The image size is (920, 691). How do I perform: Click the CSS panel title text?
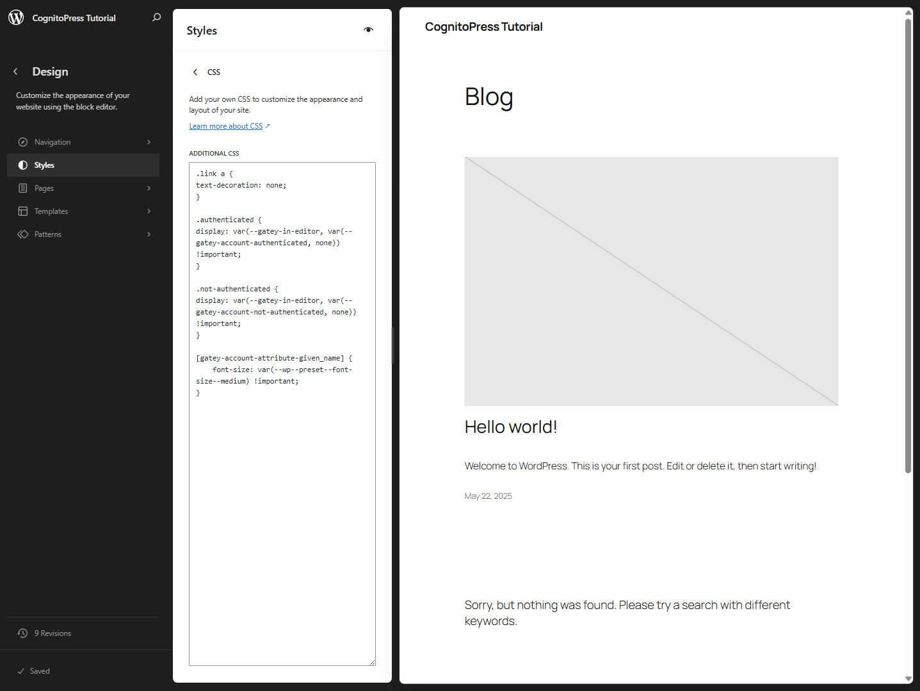click(x=214, y=72)
